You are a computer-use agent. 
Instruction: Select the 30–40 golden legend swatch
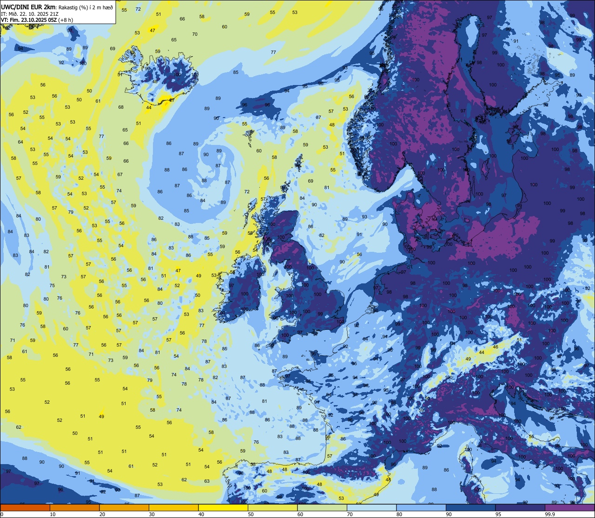173,508
